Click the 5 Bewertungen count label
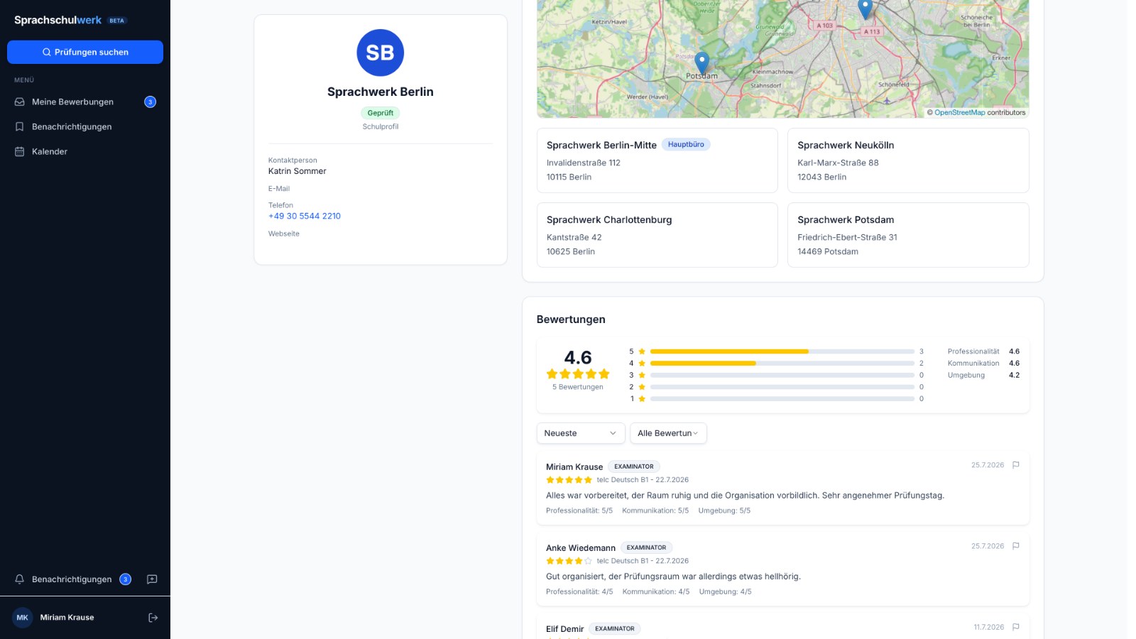This screenshot has width=1136, height=639. click(x=578, y=387)
